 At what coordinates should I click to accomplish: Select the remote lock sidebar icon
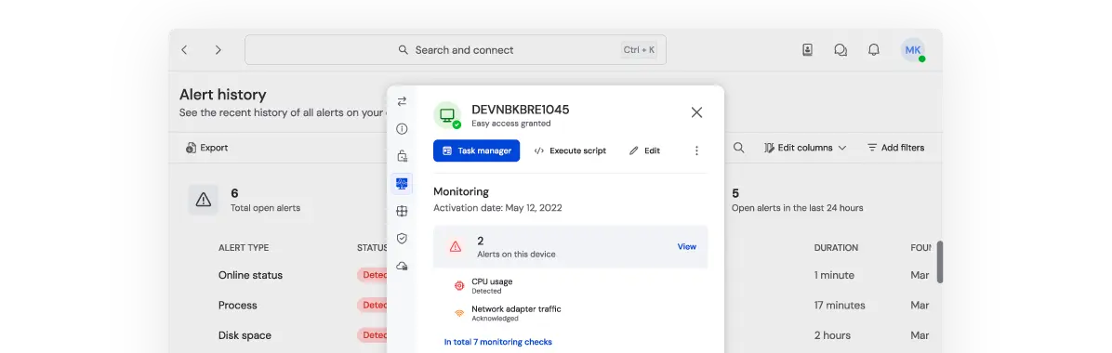coord(402,156)
